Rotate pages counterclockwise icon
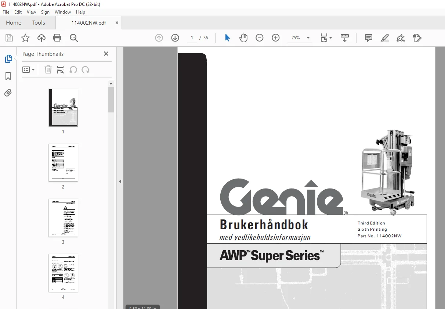Screen dimensions: 445x309 click(x=73, y=69)
